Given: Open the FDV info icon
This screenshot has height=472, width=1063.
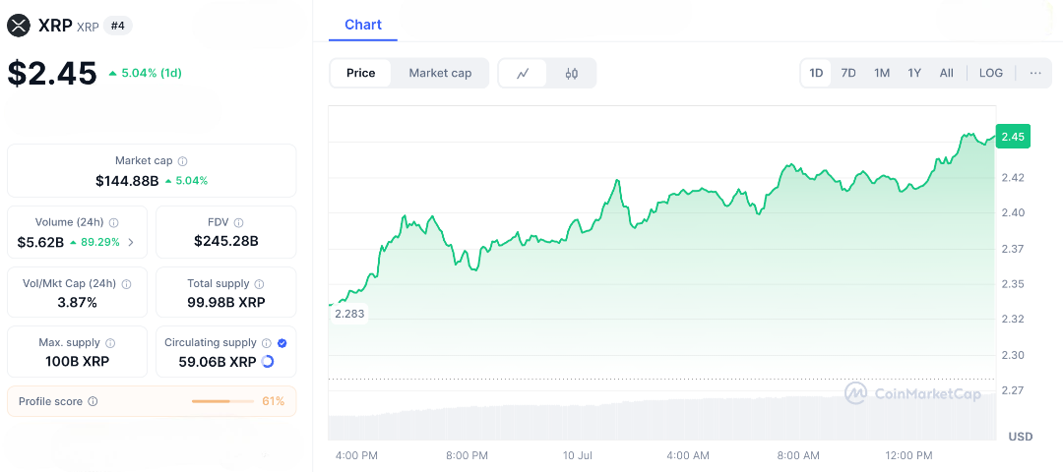Looking at the screenshot, I should (238, 222).
